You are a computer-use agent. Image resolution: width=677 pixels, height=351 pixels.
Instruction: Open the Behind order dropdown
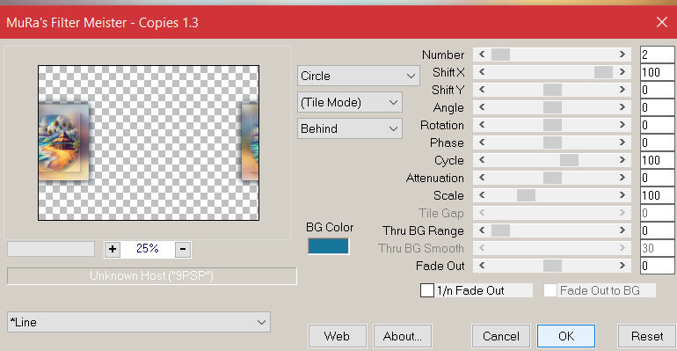[350, 128]
